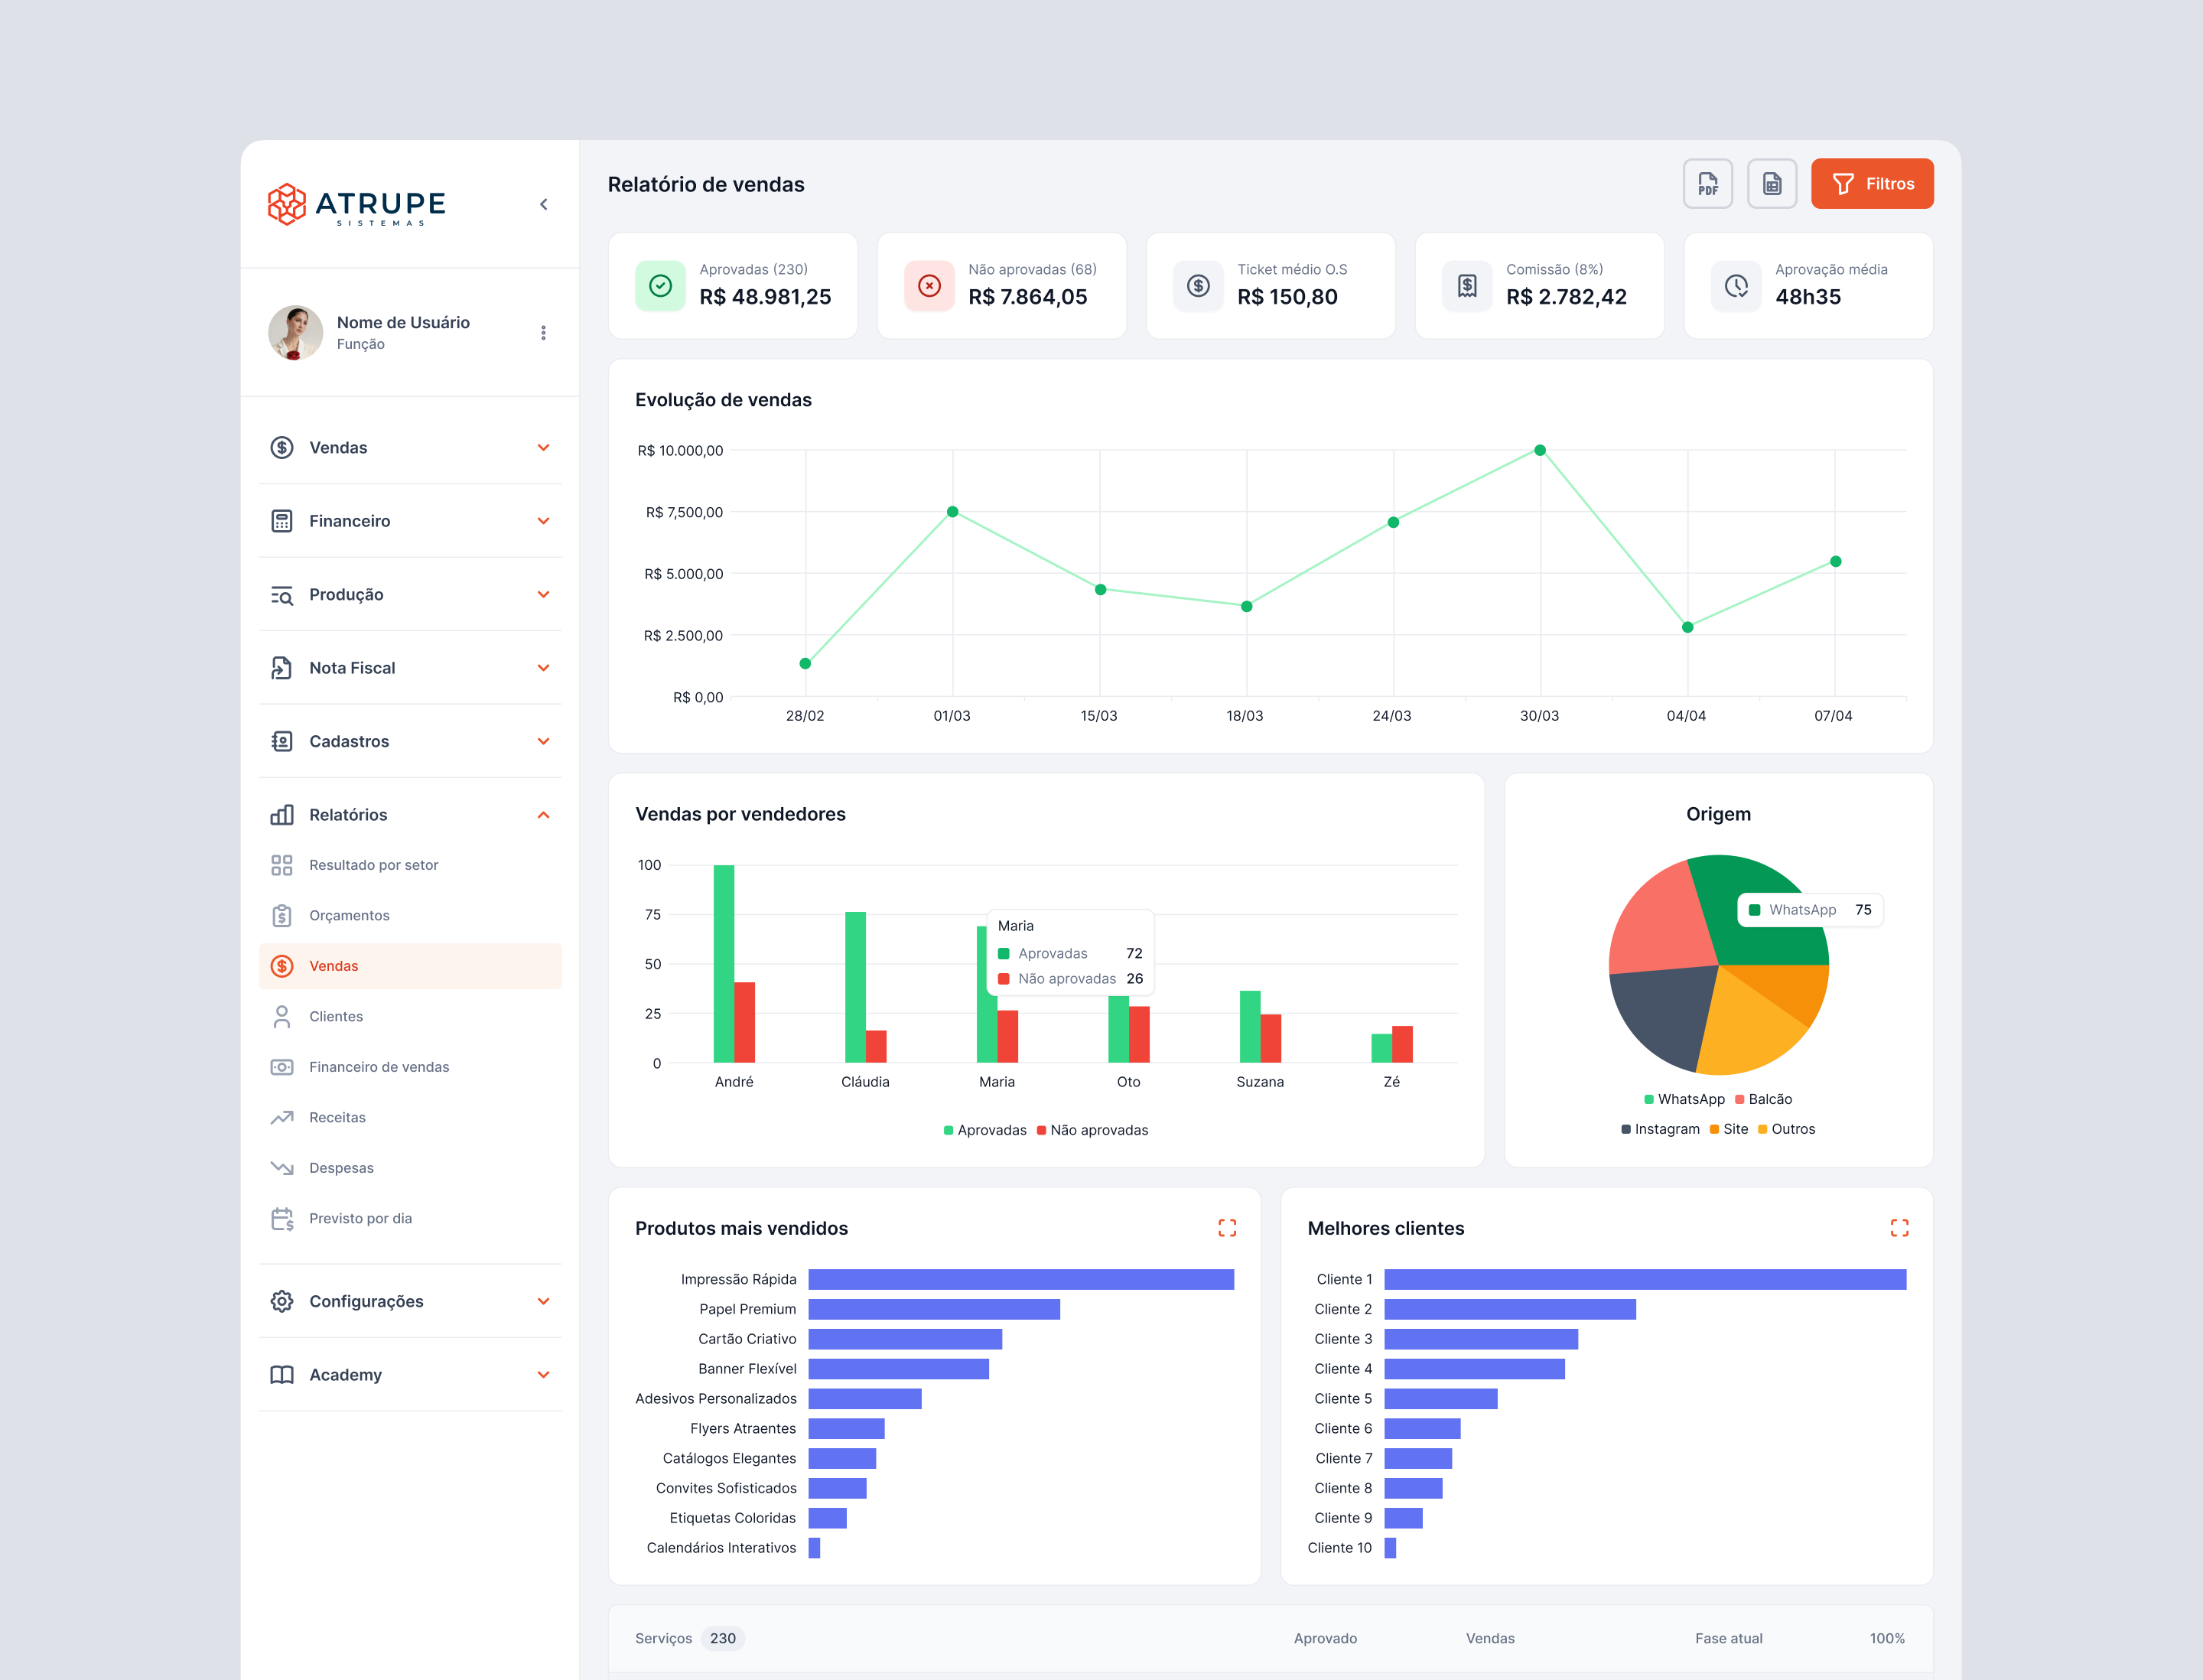Screen dimensions: 2203x1680
Task: Open Financeiro de vendas report
Action: coord(379,1067)
